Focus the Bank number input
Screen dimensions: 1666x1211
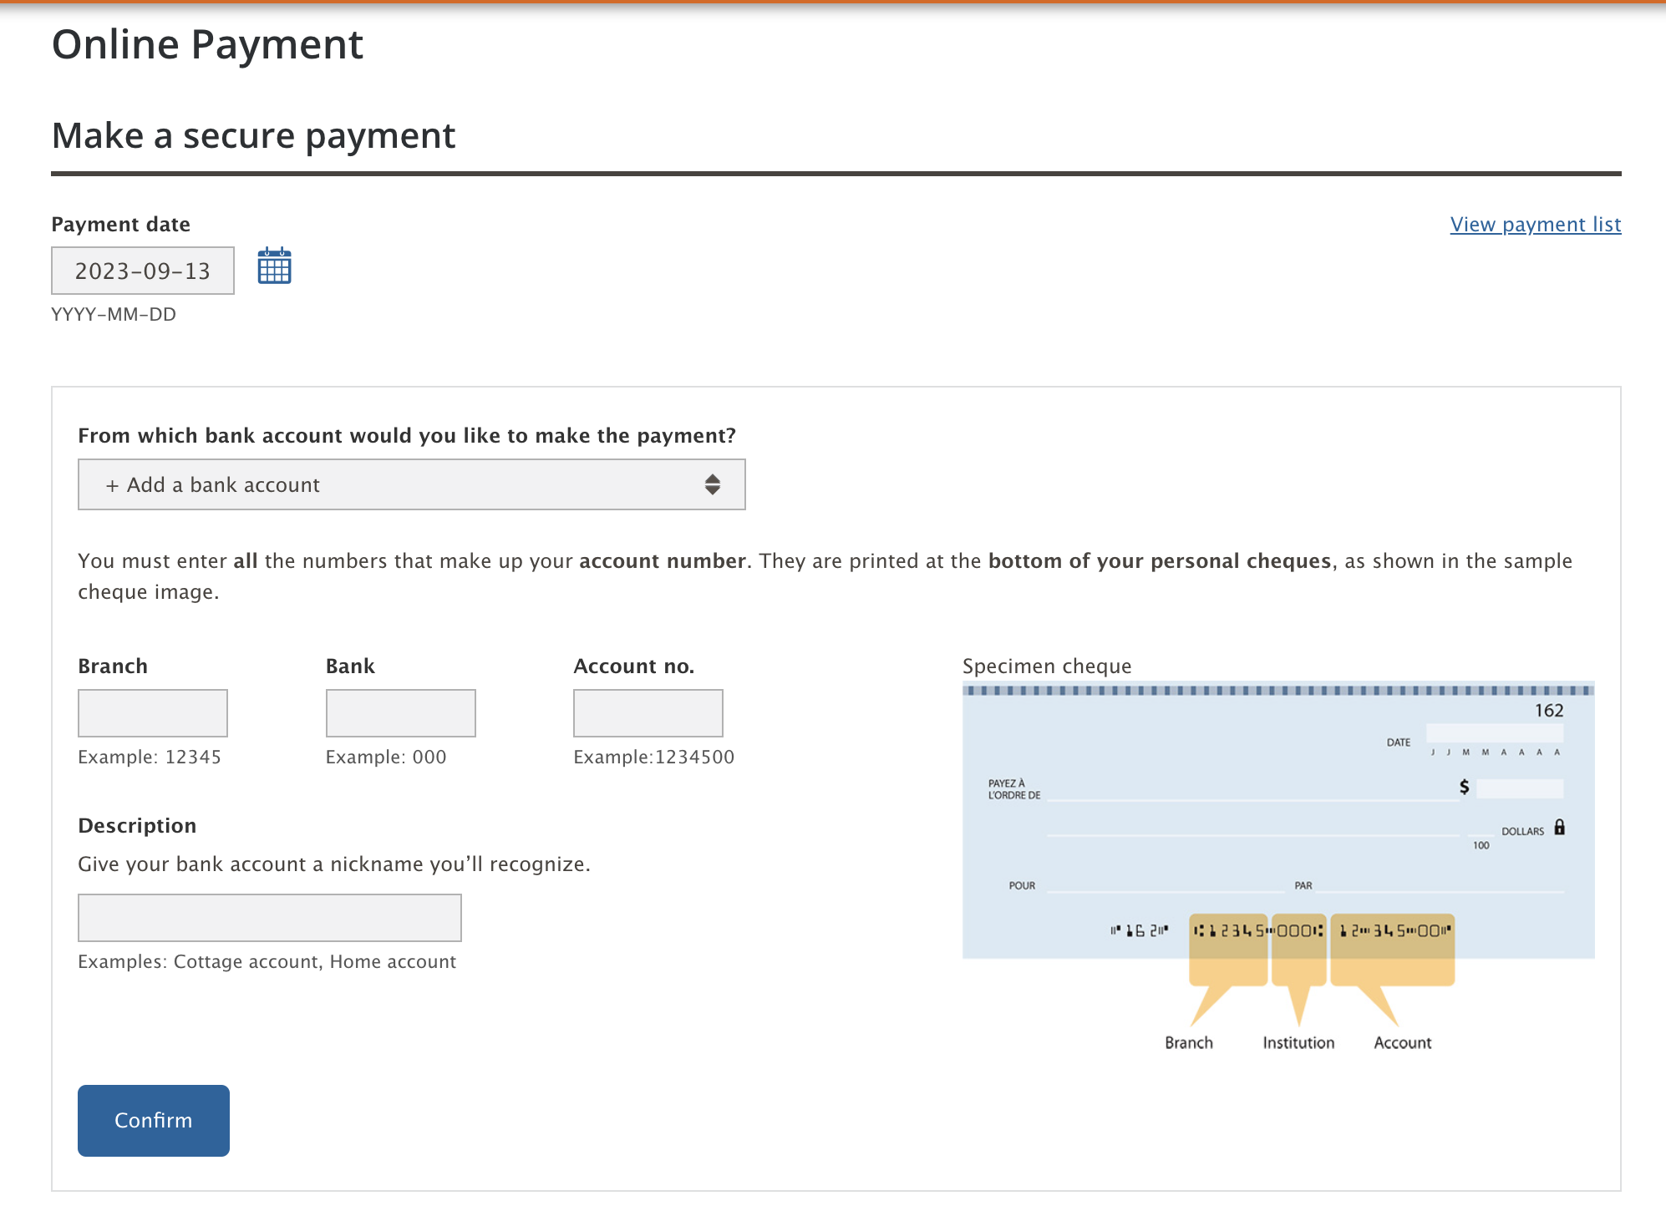(400, 713)
